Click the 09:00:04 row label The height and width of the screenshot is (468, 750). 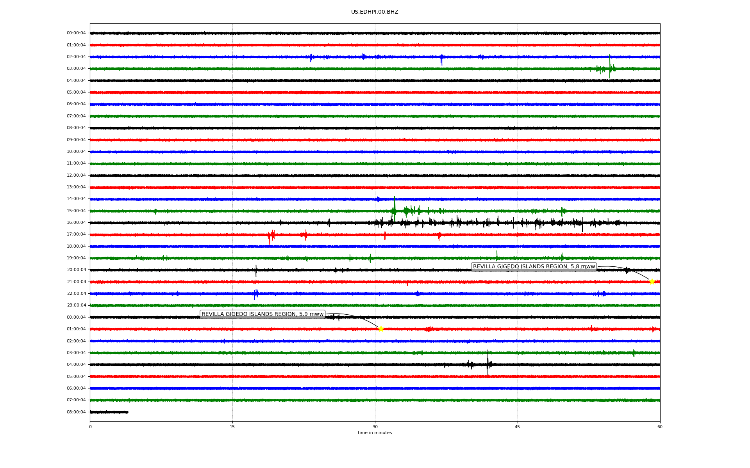(76, 140)
